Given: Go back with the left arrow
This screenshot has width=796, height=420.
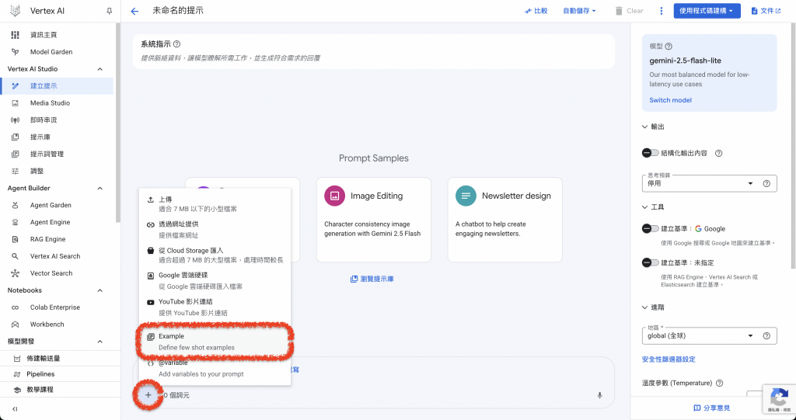Looking at the screenshot, I should (134, 11).
